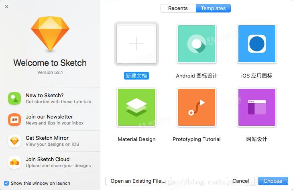293x190 pixels.
Task: Select the Android icon design template thumbnail
Action: pyautogui.click(x=197, y=44)
